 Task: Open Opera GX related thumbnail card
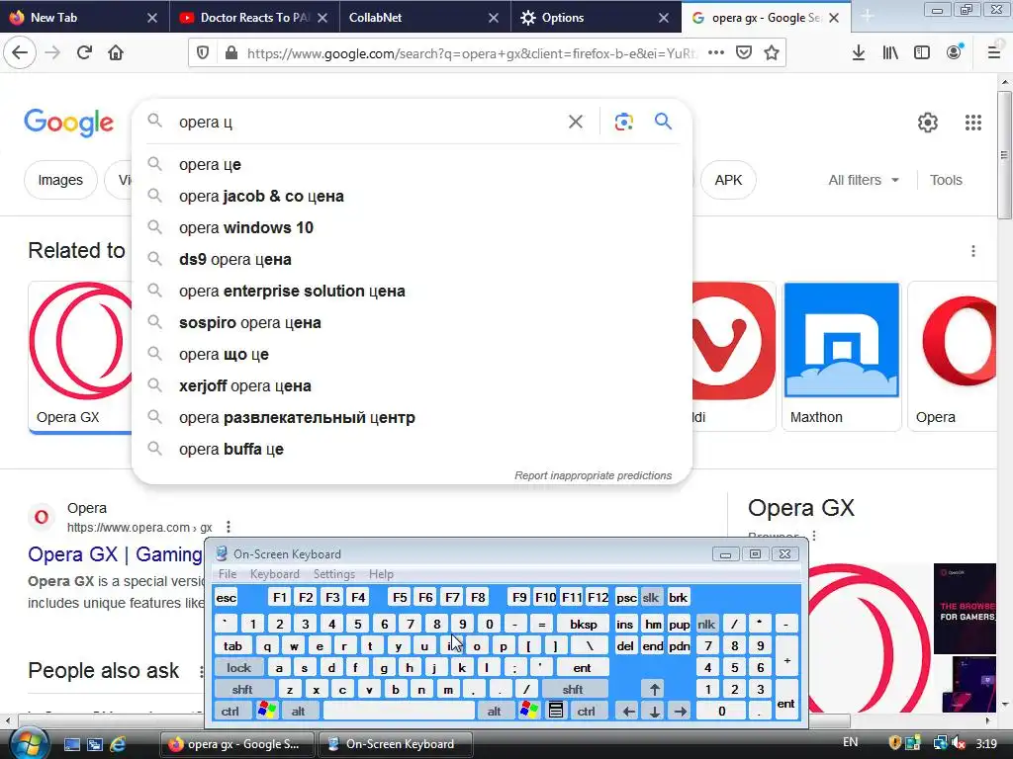pyautogui.click(x=80, y=356)
